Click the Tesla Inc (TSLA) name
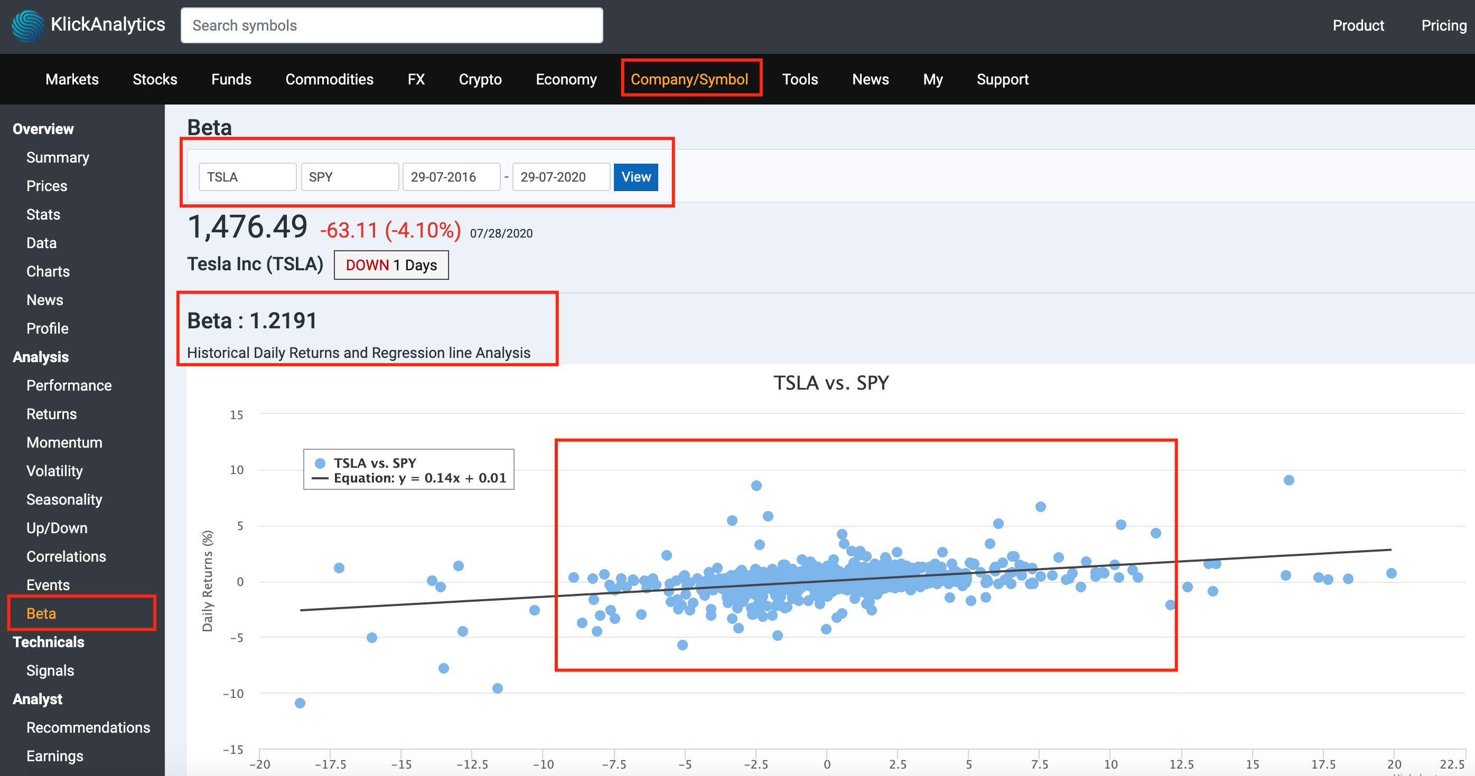 255,264
